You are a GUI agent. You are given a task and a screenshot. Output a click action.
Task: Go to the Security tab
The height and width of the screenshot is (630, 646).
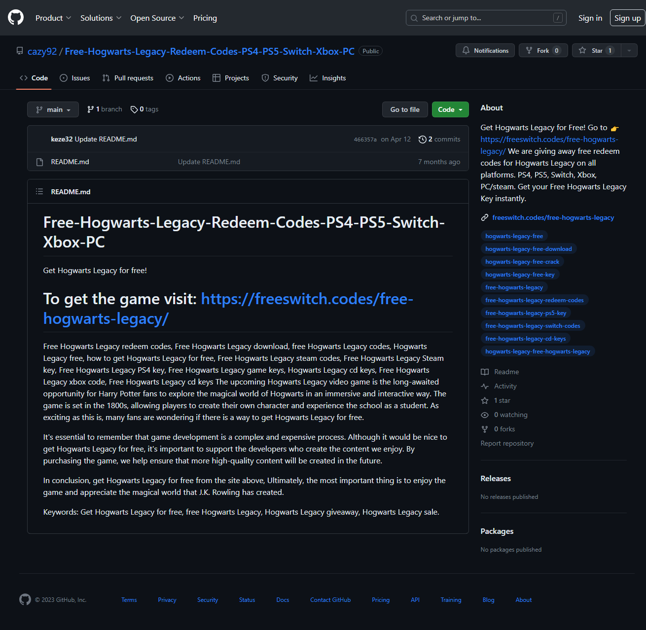280,78
